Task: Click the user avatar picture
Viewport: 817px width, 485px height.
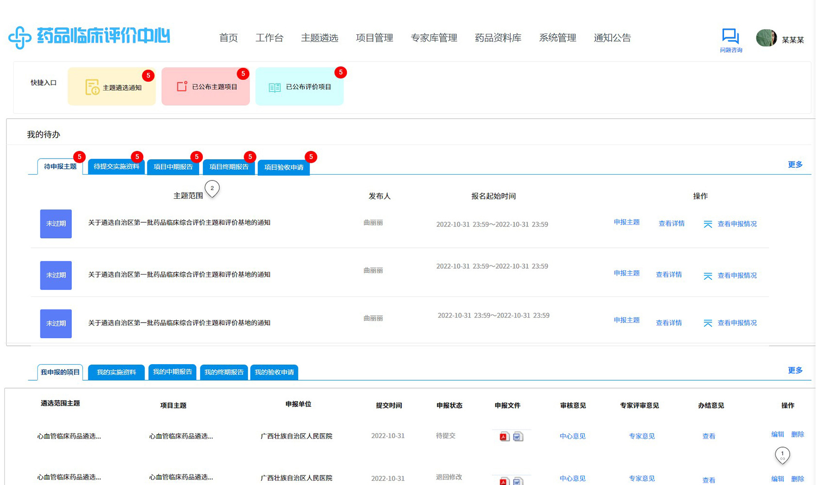Action: click(766, 38)
